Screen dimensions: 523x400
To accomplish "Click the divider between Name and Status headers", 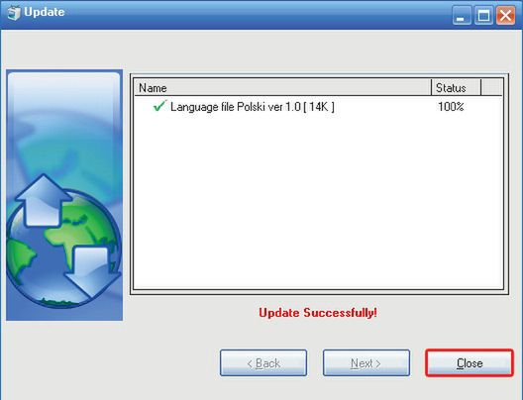I will pyautogui.click(x=431, y=88).
